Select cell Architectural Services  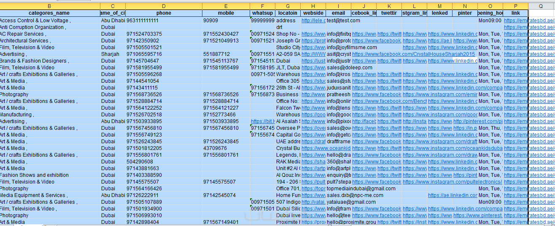[x=50, y=41]
